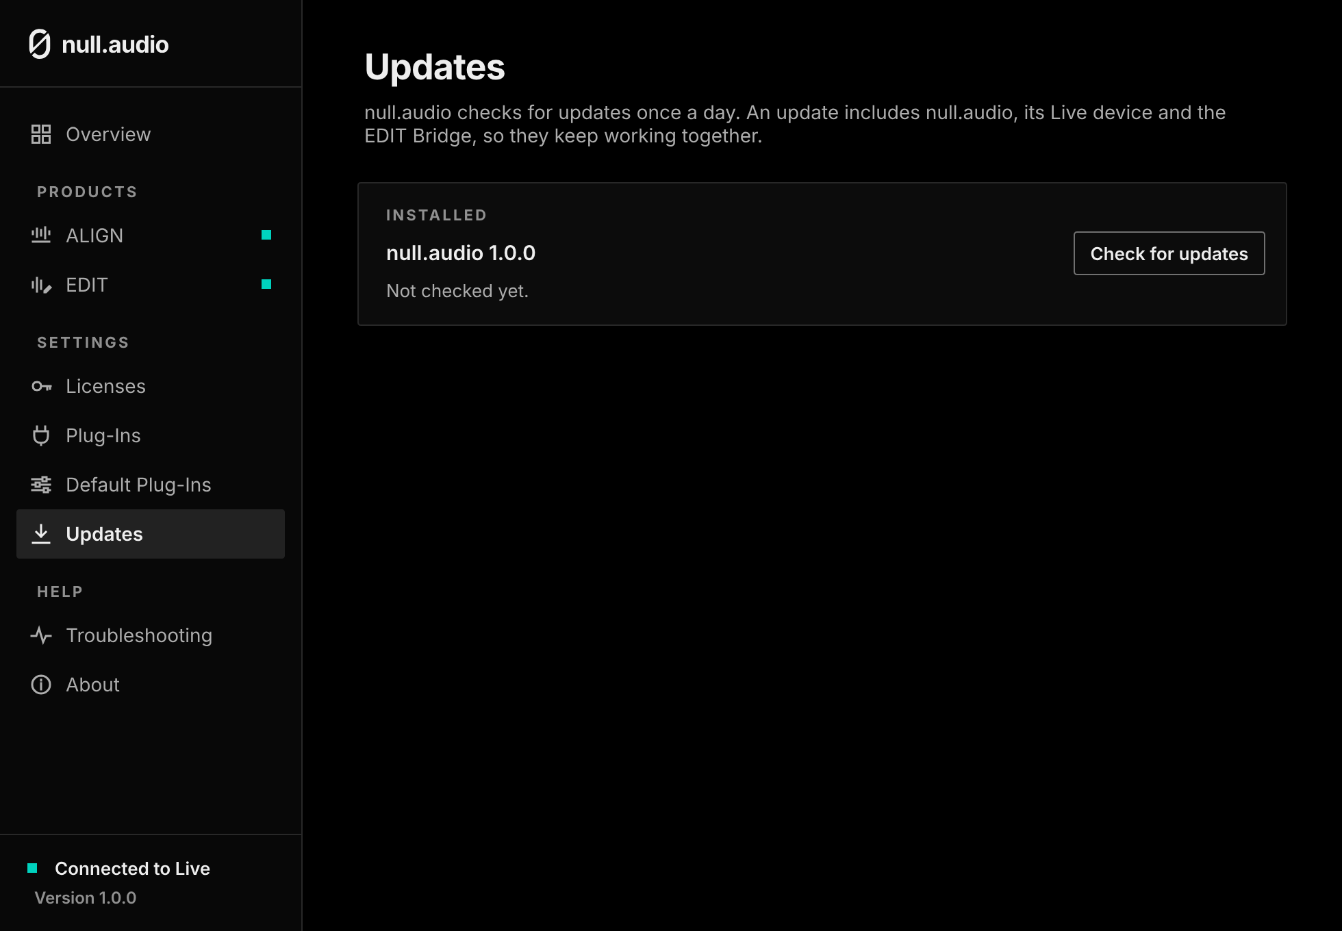
Task: Navigate to Plug-Ins settings
Action: 151,435
